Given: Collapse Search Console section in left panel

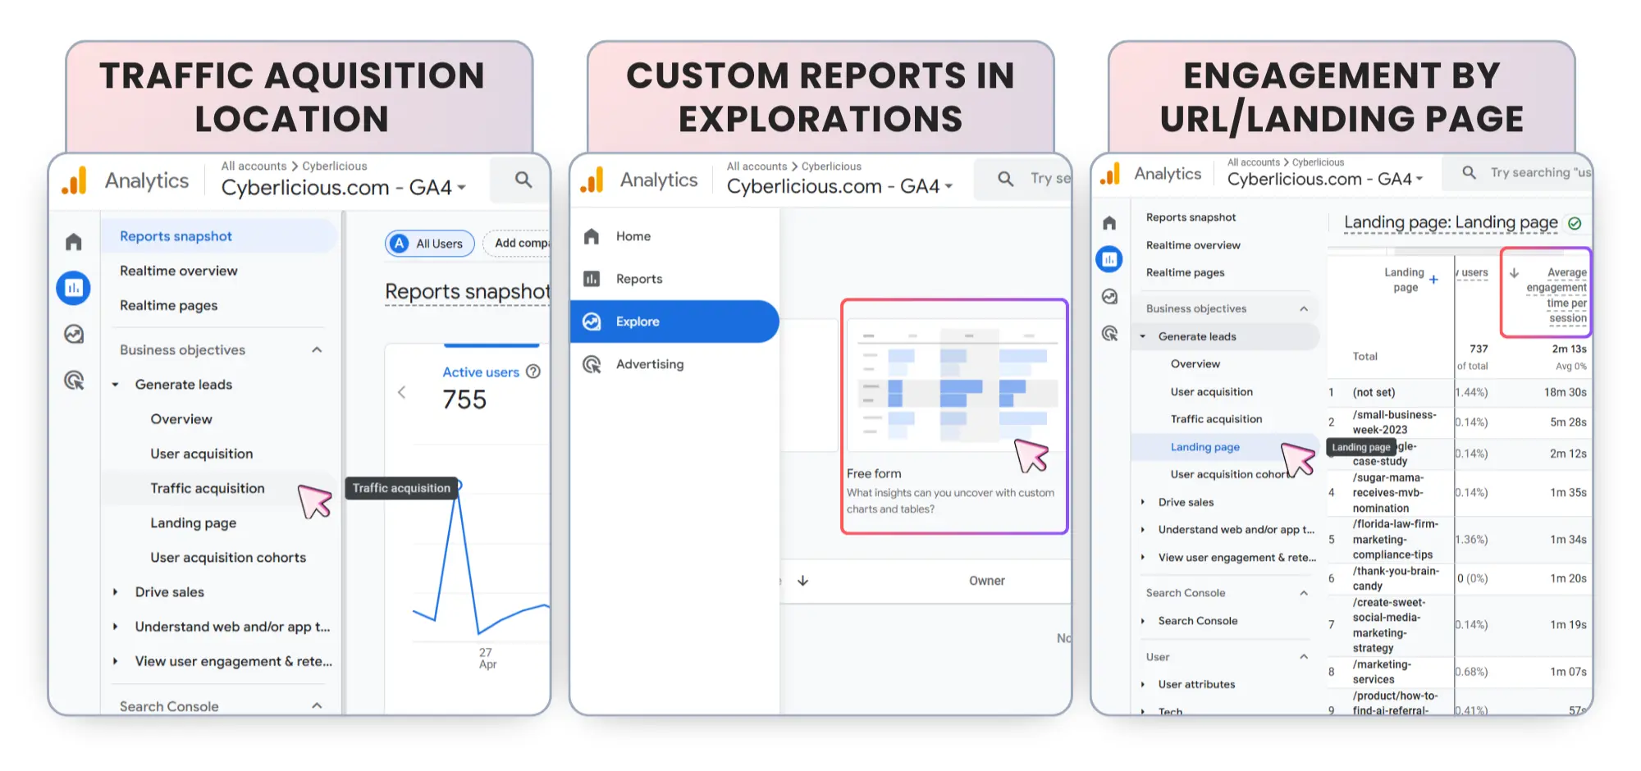Looking at the screenshot, I should point(317,706).
